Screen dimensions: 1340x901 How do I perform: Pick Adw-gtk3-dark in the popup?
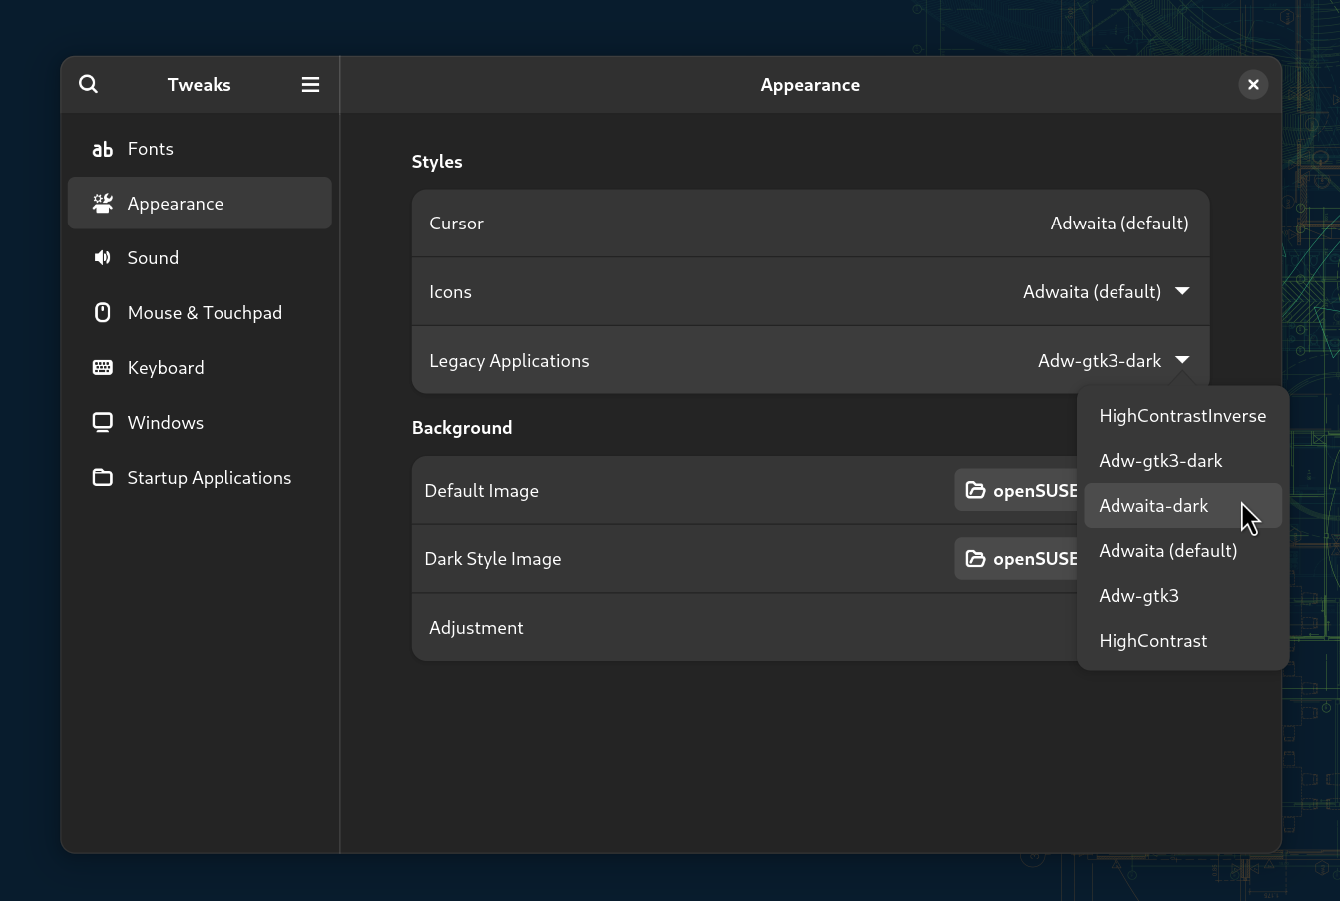1160,461
